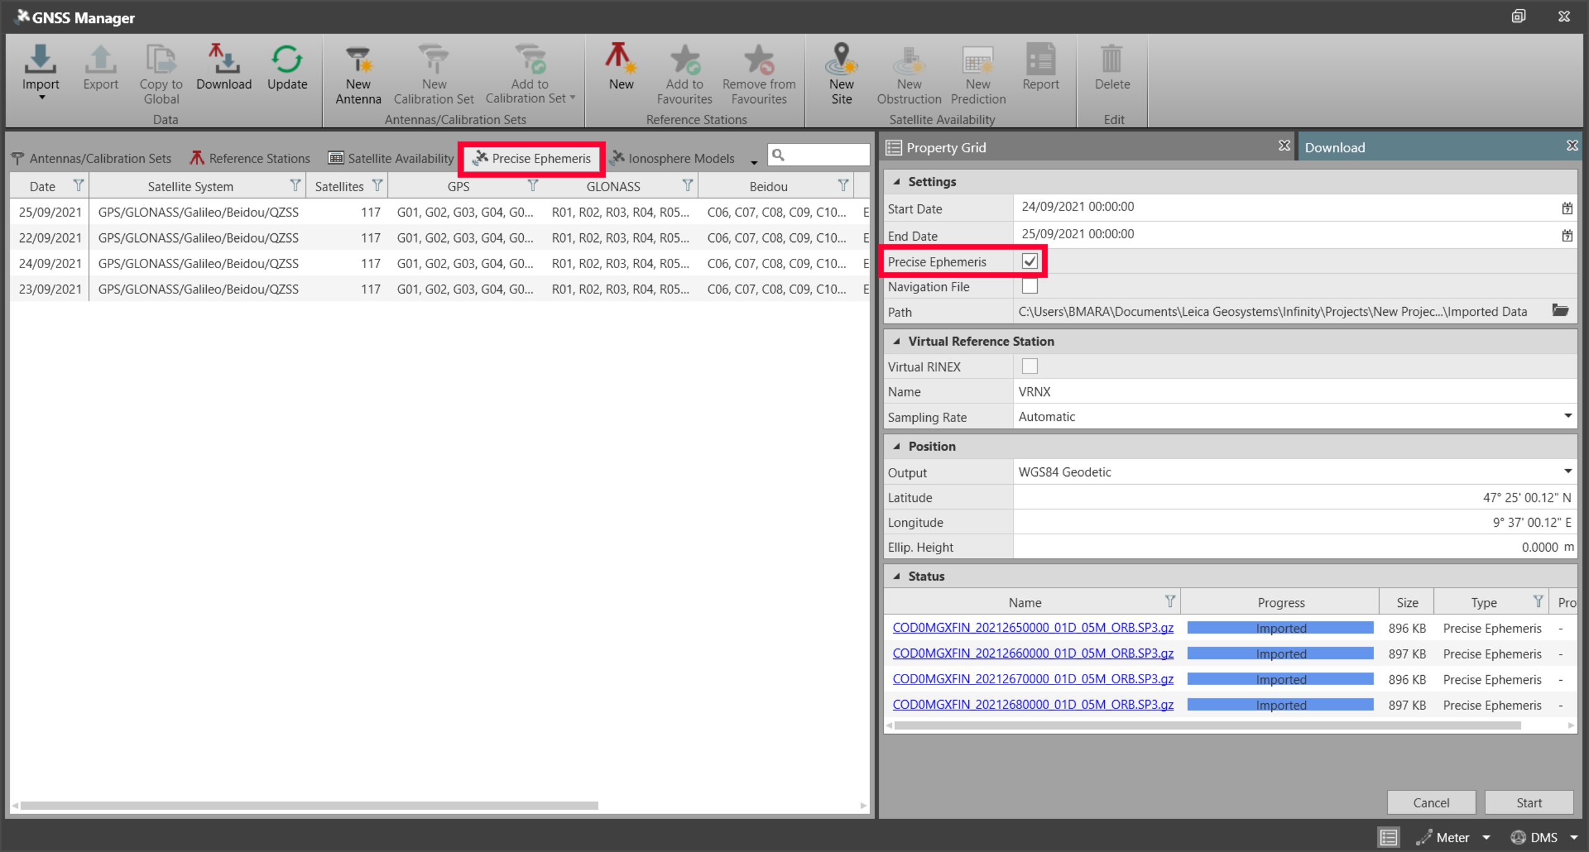
Task: Open COD0MGXFIN_20212670000 file link
Action: (x=1033, y=679)
